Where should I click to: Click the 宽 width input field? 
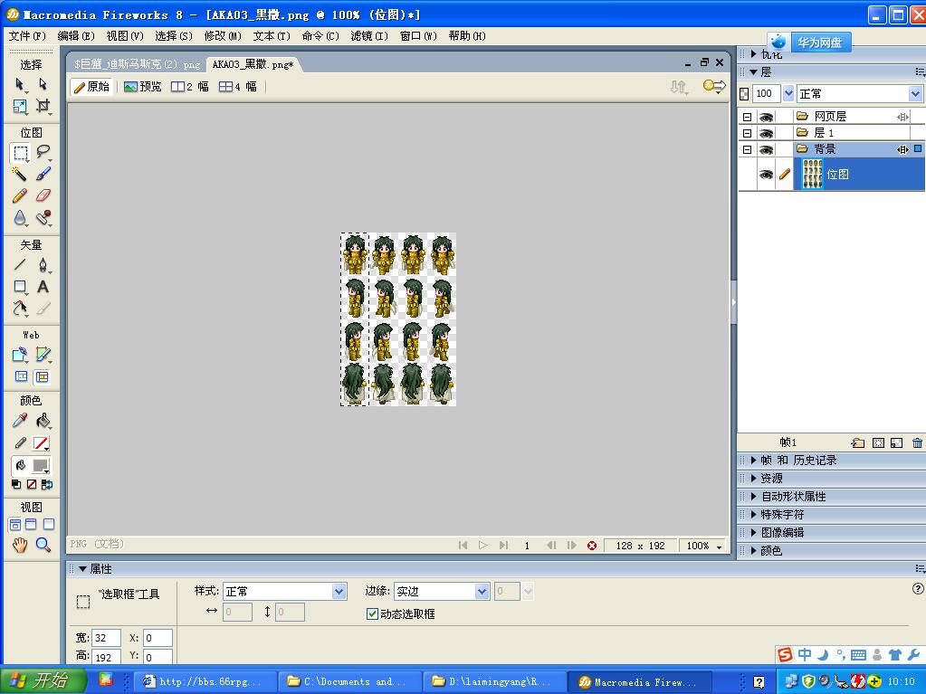(x=107, y=638)
